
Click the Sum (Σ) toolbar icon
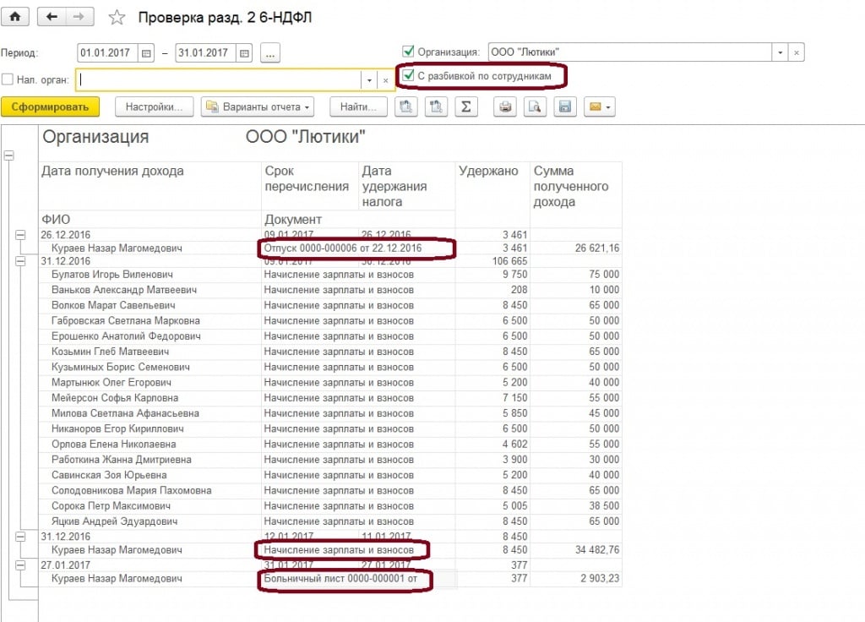[465, 107]
